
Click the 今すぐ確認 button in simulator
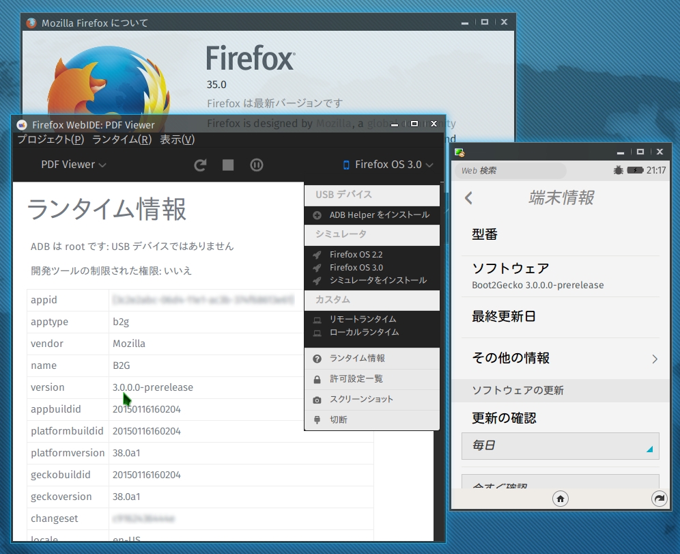pyautogui.click(x=561, y=482)
